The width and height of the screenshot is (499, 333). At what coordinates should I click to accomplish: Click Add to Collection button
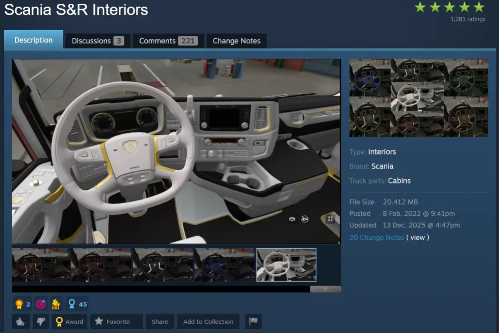208,321
